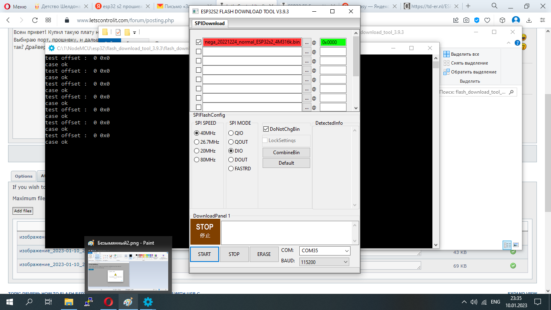Open the browser downloads arrow icon
This screenshot has height=310, width=551.
tap(529, 20)
